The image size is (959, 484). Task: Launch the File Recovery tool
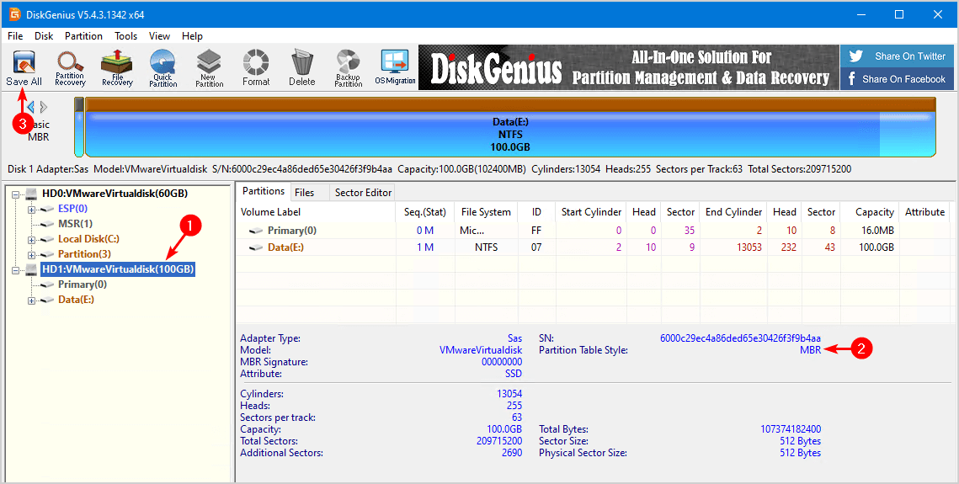tap(117, 68)
